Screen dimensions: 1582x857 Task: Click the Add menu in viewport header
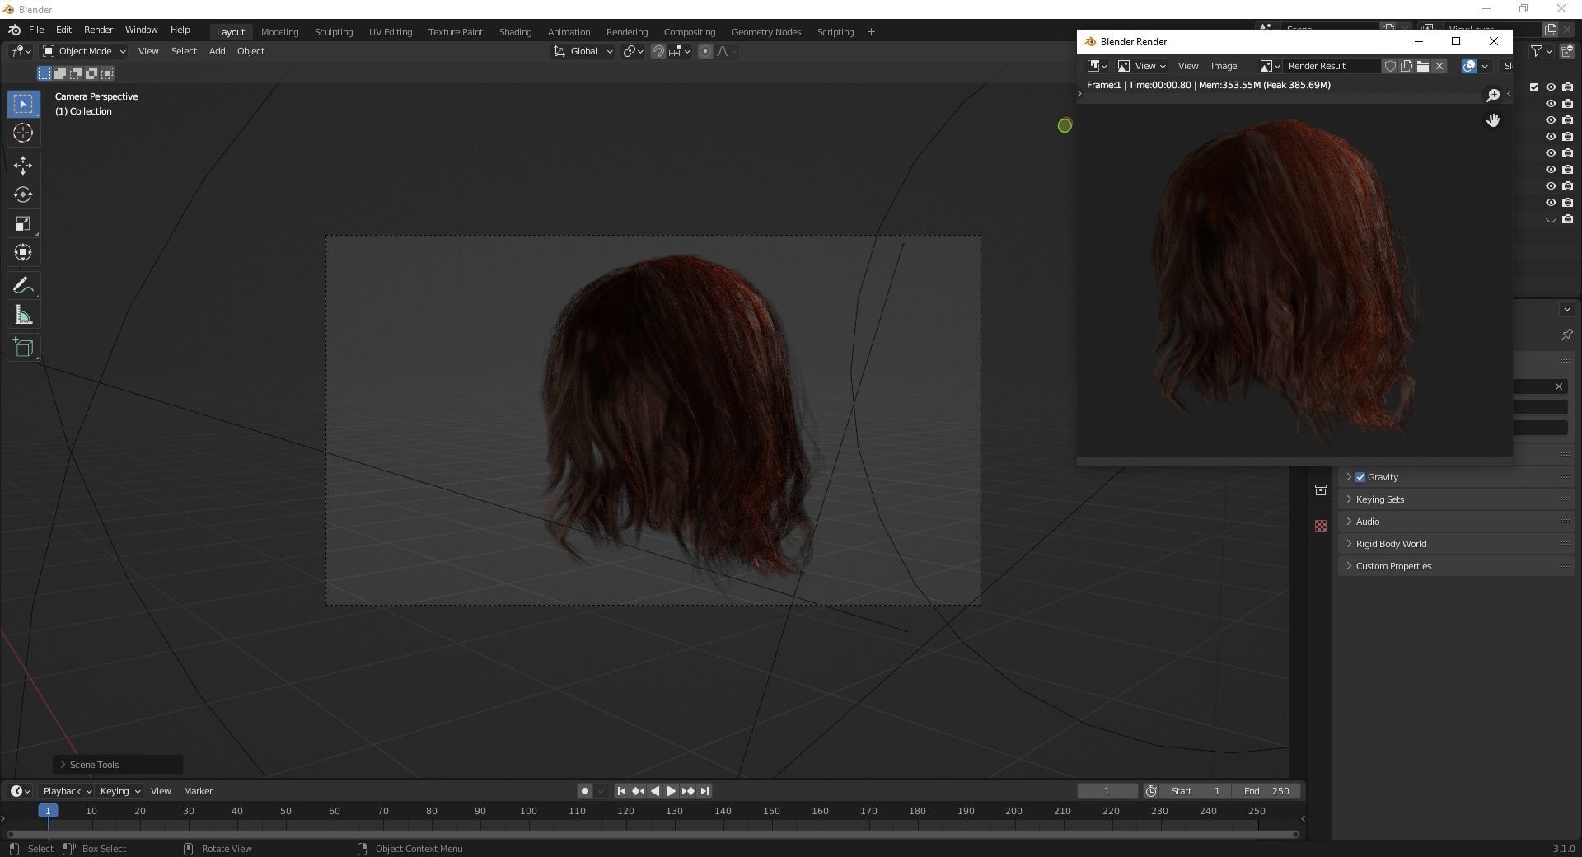pos(217,51)
